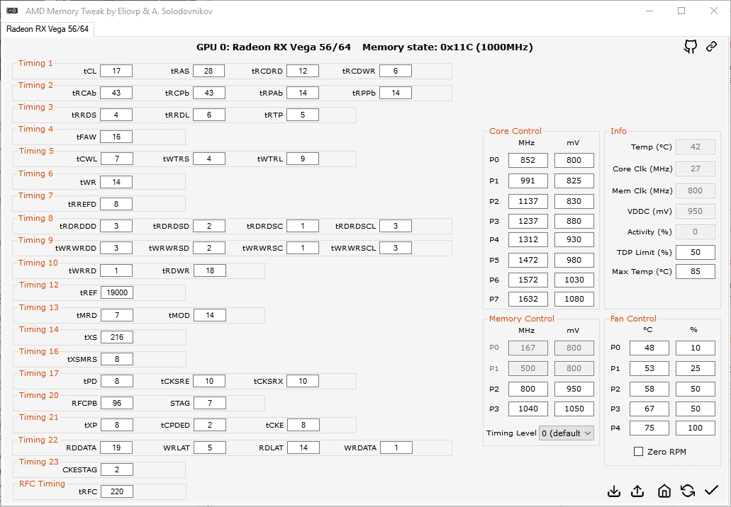Select Memory Control P2 mV field 950
731x507 pixels.
coord(574,389)
